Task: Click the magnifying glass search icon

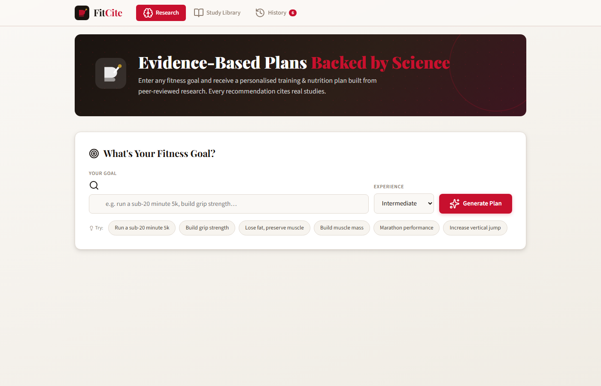Action: point(94,185)
